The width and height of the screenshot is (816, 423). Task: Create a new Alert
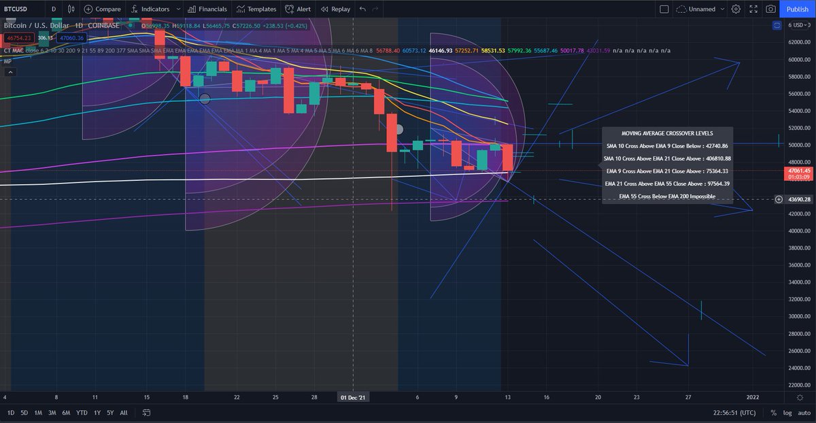297,9
